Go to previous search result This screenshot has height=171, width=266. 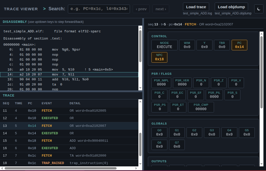click(141, 9)
